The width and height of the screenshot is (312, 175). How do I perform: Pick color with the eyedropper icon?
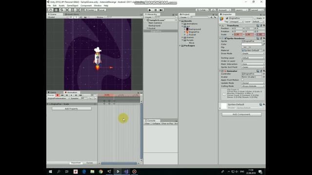[x=264, y=44]
